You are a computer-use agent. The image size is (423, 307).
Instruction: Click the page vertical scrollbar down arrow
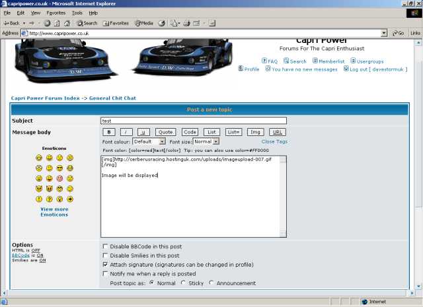click(x=418, y=287)
